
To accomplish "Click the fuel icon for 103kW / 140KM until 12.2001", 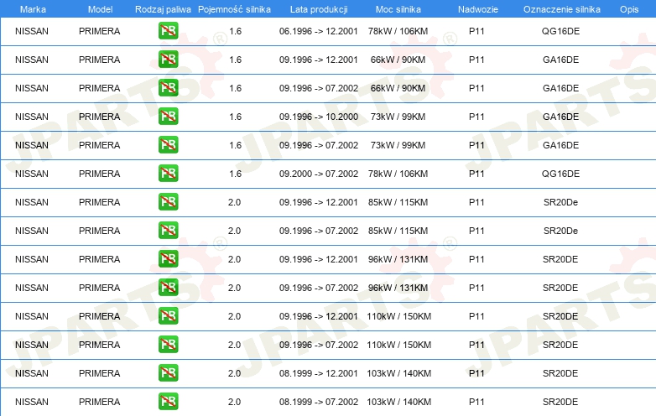I will (x=168, y=374).
